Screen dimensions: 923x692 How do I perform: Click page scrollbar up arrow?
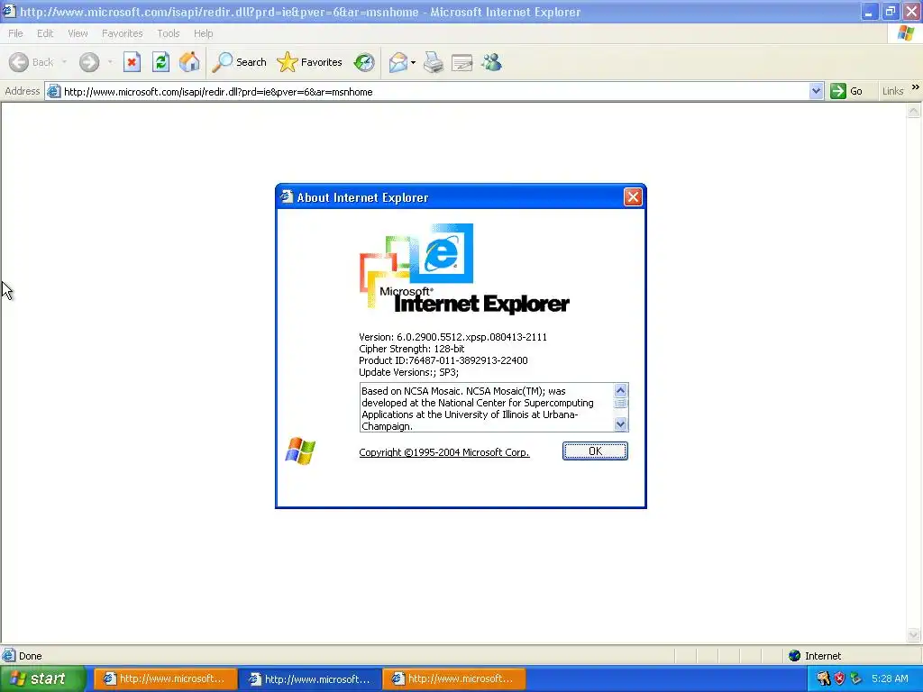(x=914, y=111)
